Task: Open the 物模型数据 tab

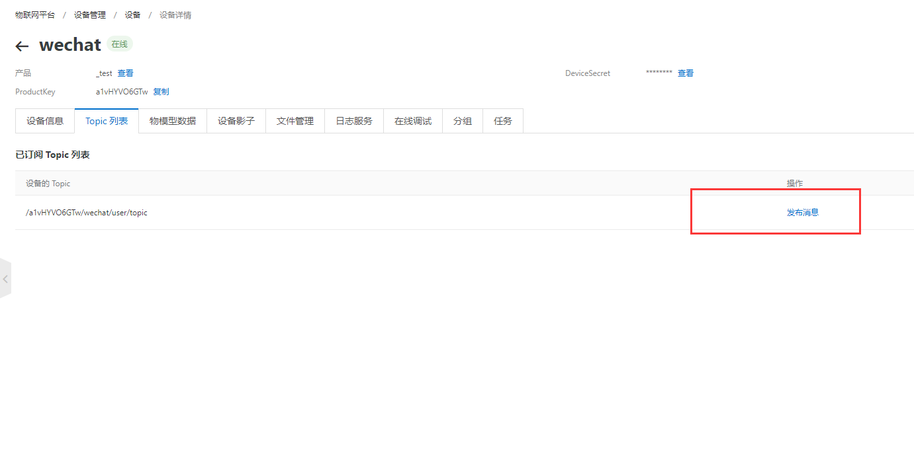Action: pos(172,121)
